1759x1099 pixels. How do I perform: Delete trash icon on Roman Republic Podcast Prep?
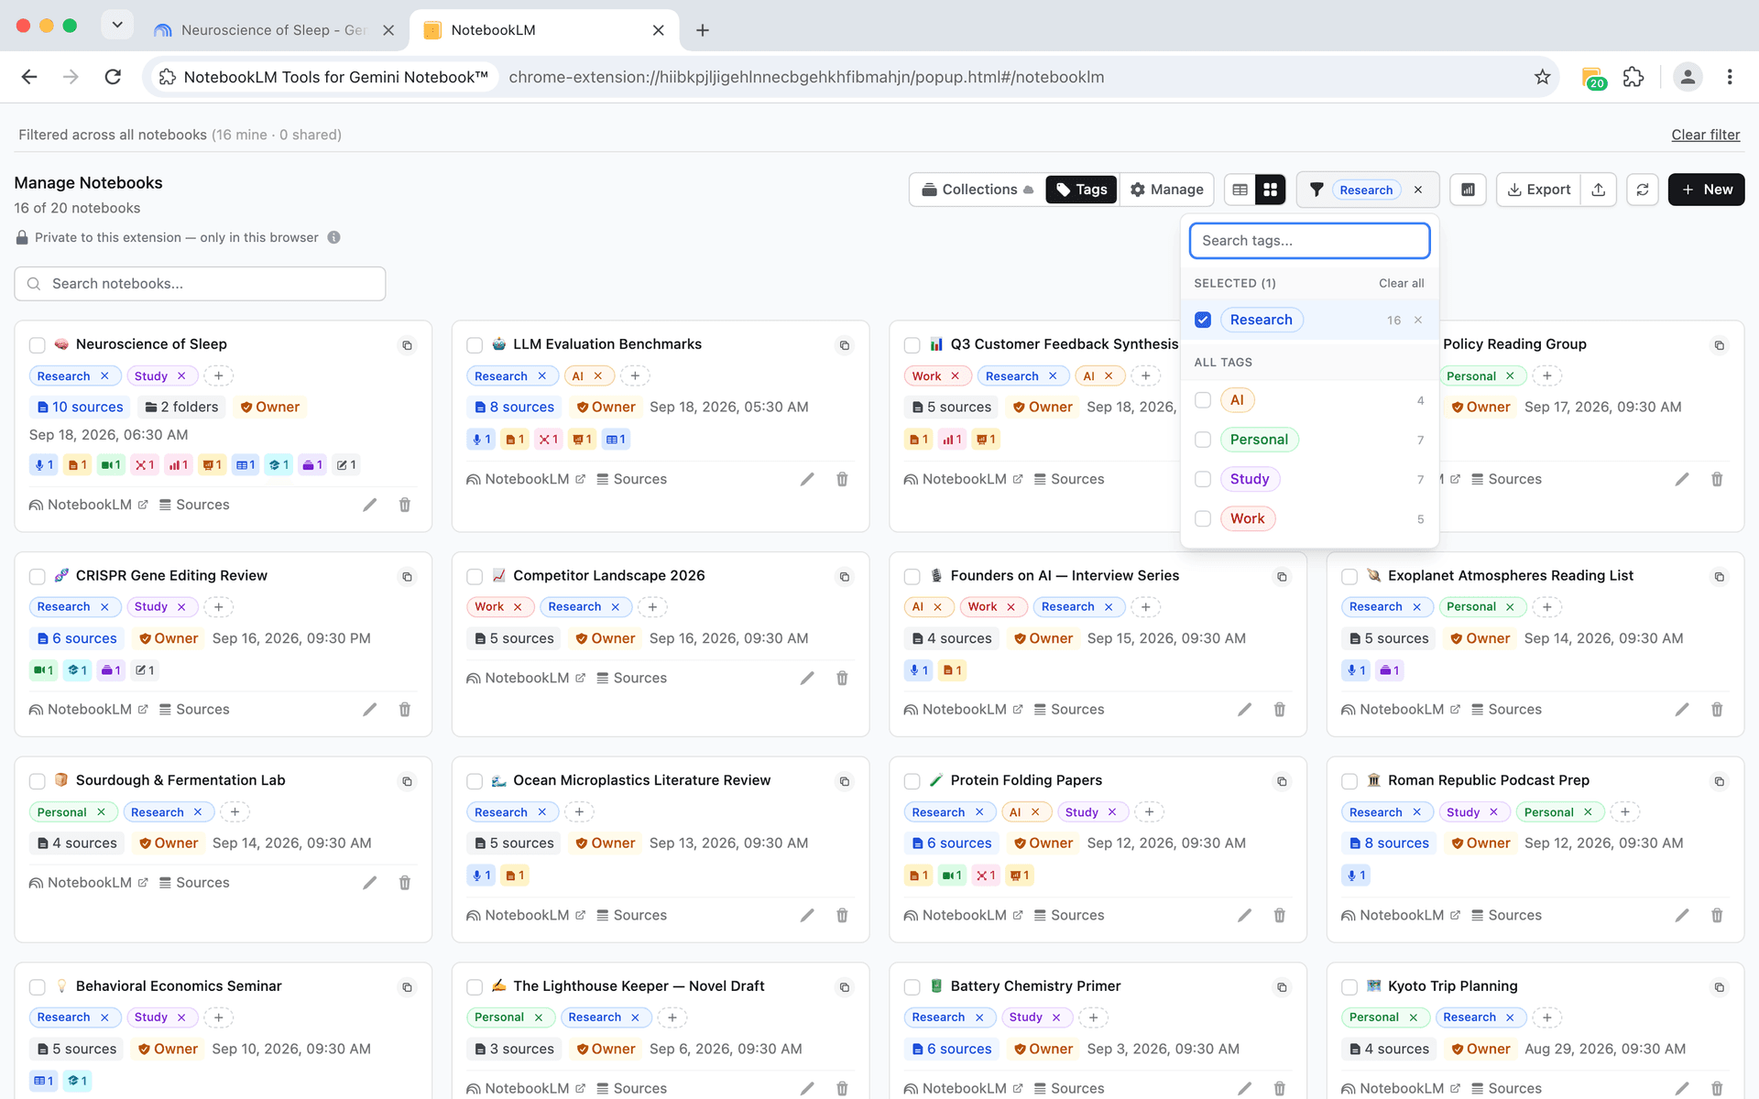click(1717, 915)
